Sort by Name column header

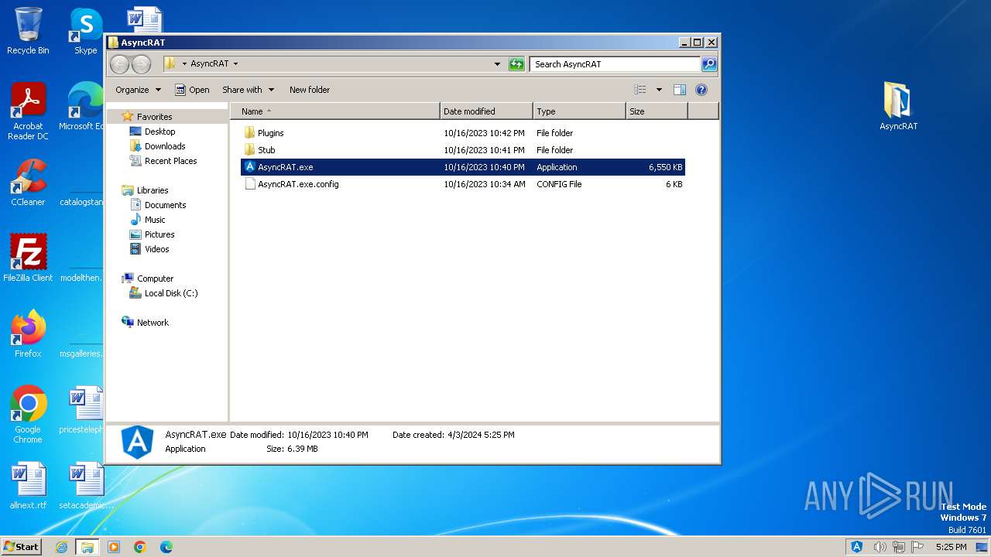pyautogui.click(x=335, y=111)
